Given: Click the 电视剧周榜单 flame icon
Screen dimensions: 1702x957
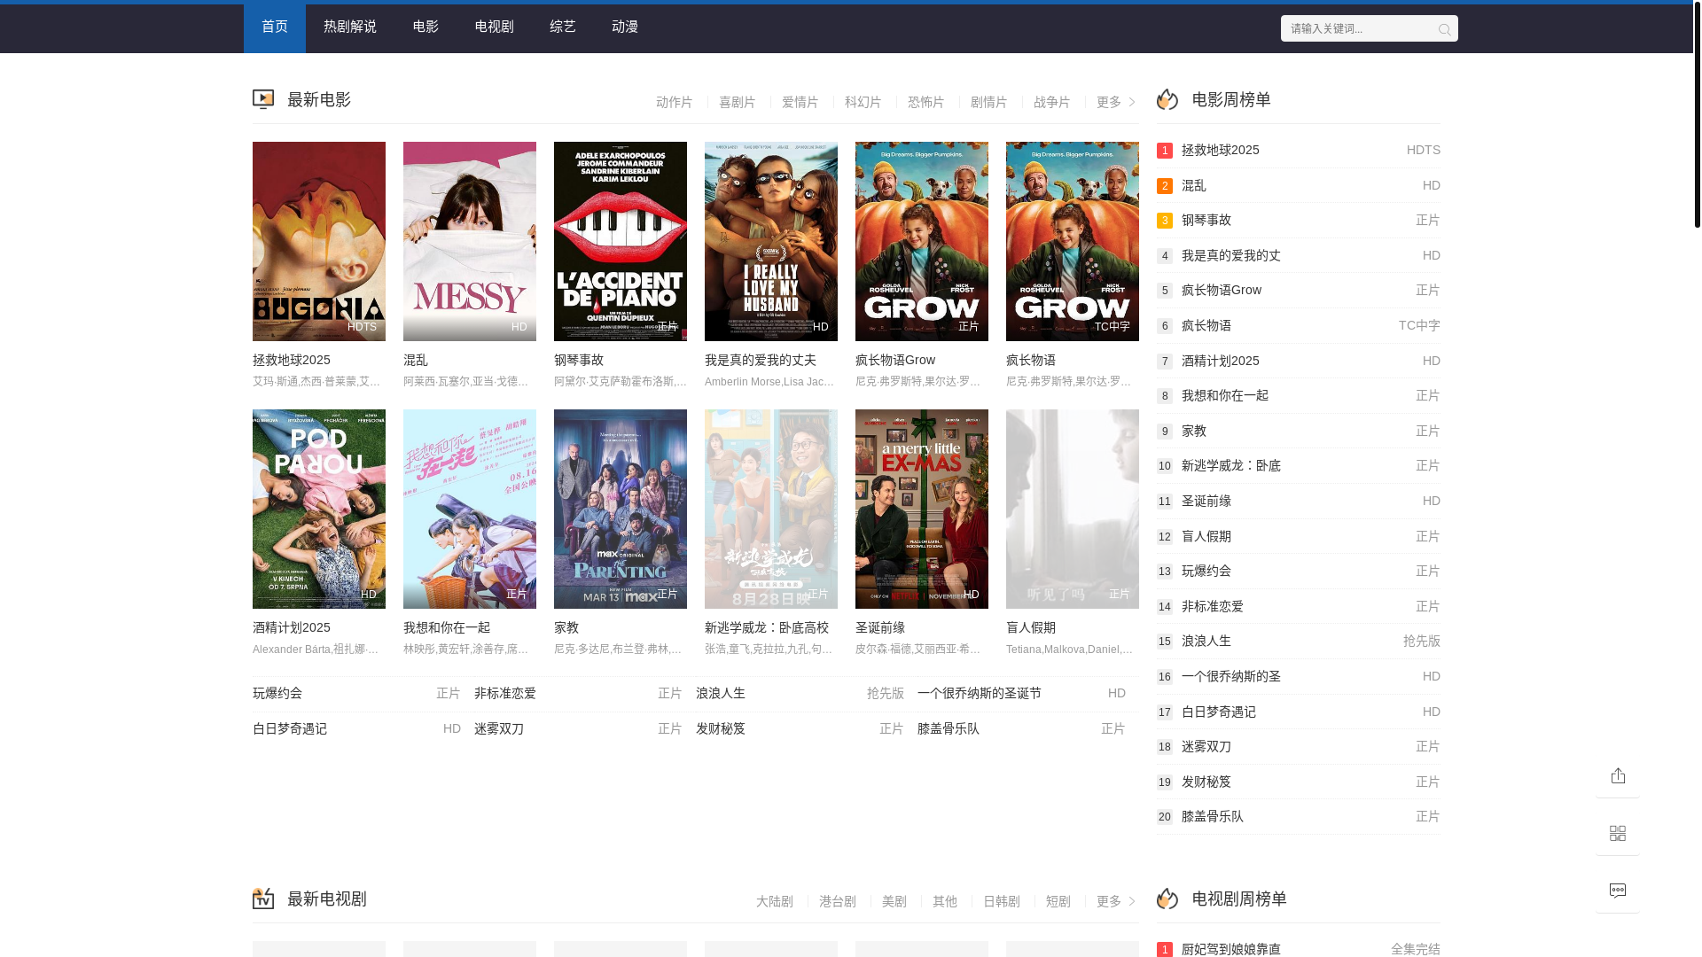Looking at the screenshot, I should (1167, 899).
